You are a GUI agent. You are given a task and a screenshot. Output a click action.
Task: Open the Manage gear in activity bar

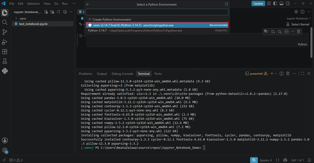click(5, 150)
